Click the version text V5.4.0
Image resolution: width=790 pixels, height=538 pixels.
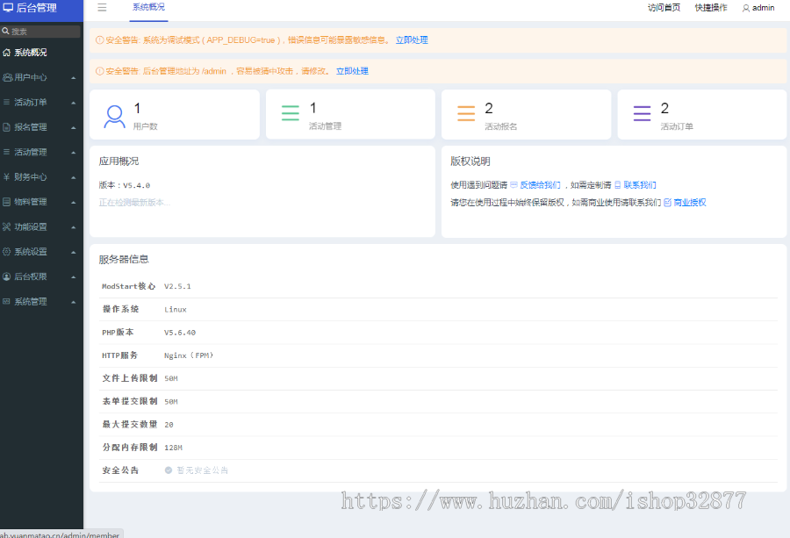[x=137, y=185]
